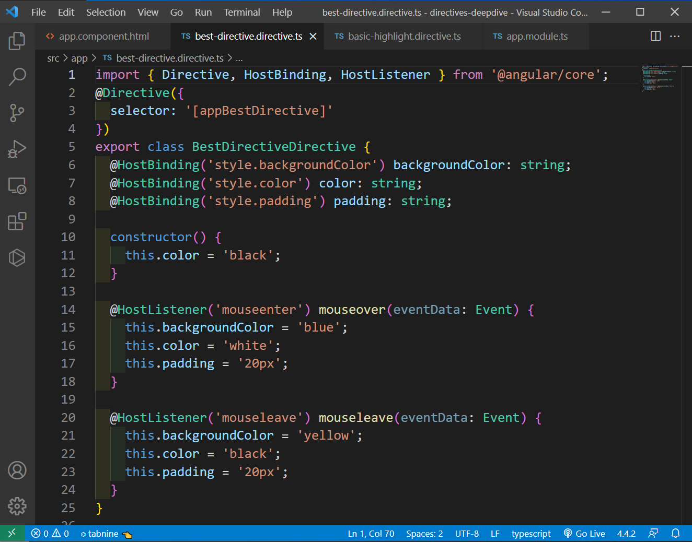Viewport: 692px width, 542px height.
Task: Click 'blue' string on line 15
Action: [x=318, y=327]
